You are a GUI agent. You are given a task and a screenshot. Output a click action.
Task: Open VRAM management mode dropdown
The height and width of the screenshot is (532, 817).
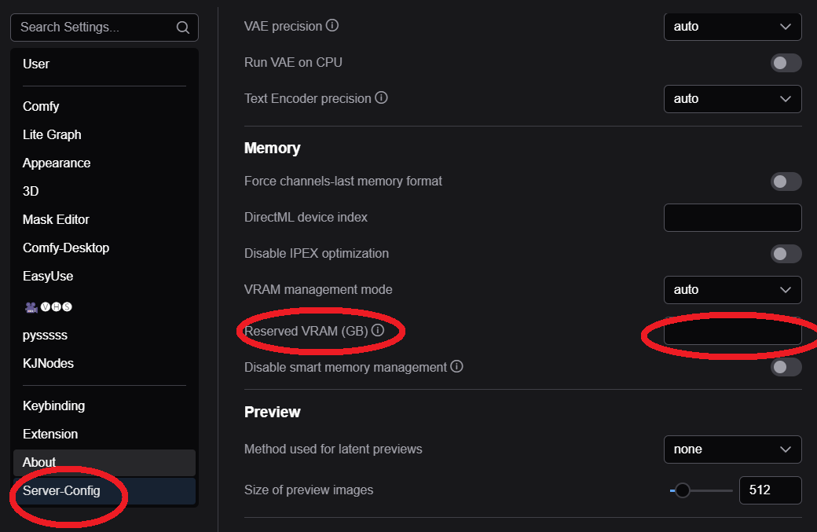coord(732,290)
